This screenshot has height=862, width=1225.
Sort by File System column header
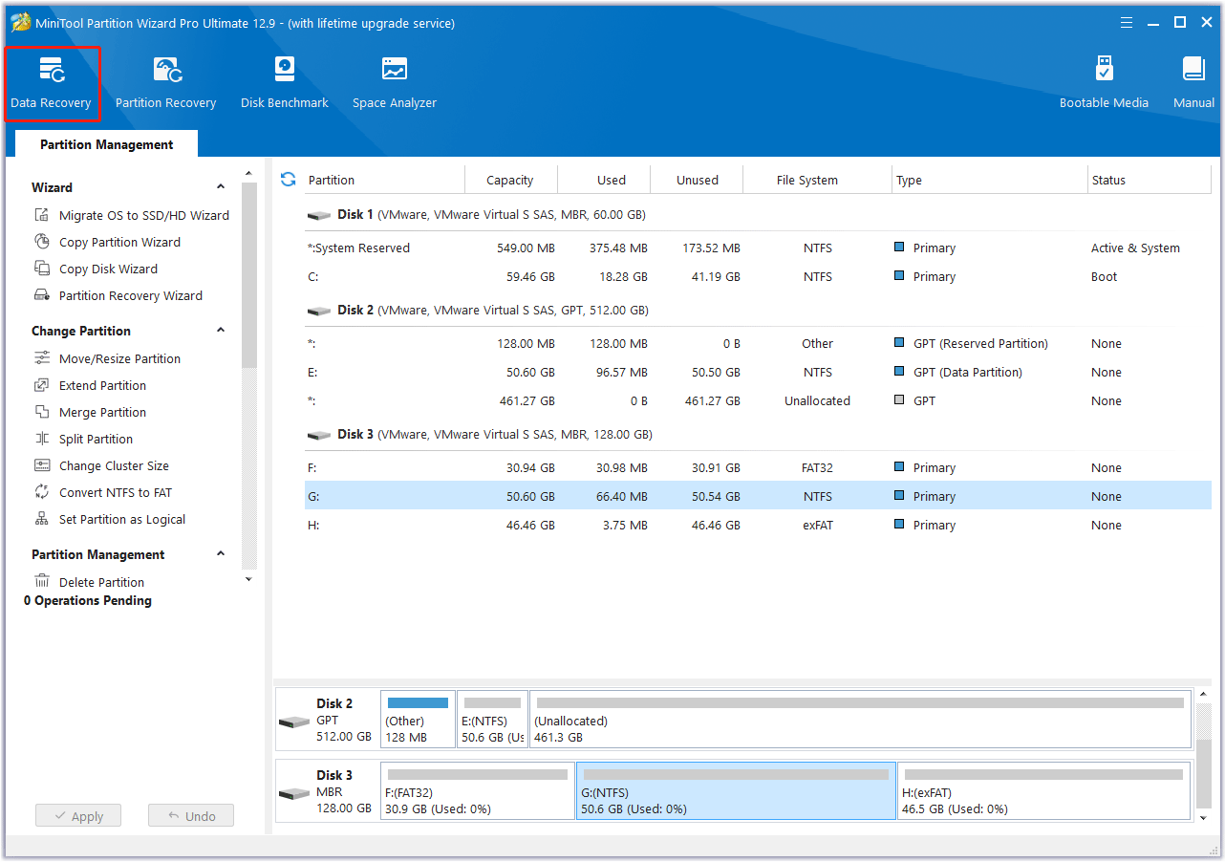coord(817,180)
